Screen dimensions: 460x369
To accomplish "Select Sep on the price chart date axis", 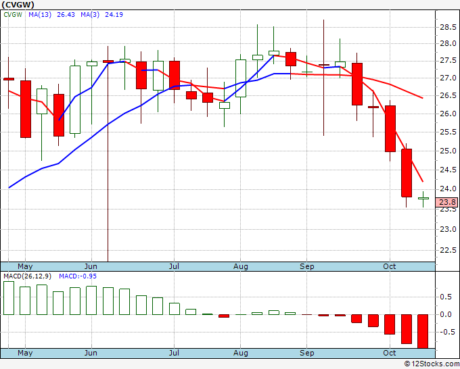I will [307, 266].
